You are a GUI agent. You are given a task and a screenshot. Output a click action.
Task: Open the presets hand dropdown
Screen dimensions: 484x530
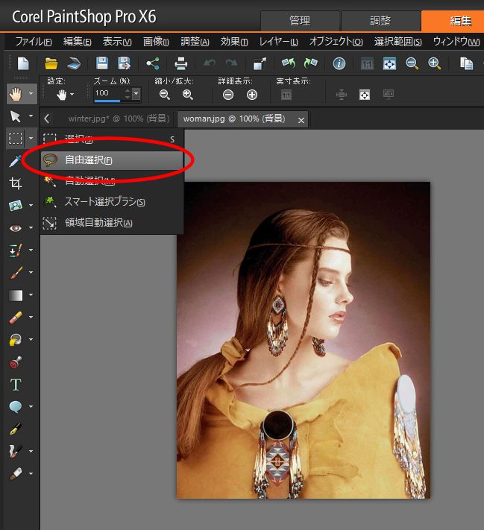pos(65,95)
